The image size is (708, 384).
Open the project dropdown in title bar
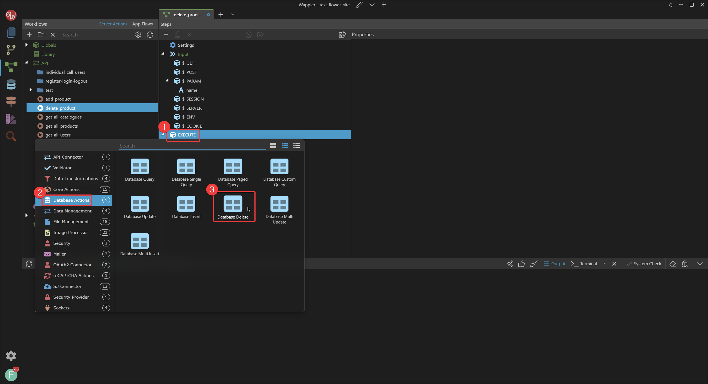coord(372,5)
